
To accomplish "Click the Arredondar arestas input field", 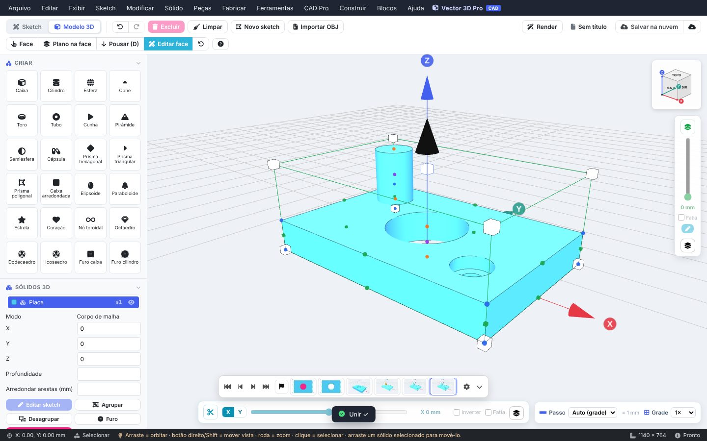I will pos(109,389).
